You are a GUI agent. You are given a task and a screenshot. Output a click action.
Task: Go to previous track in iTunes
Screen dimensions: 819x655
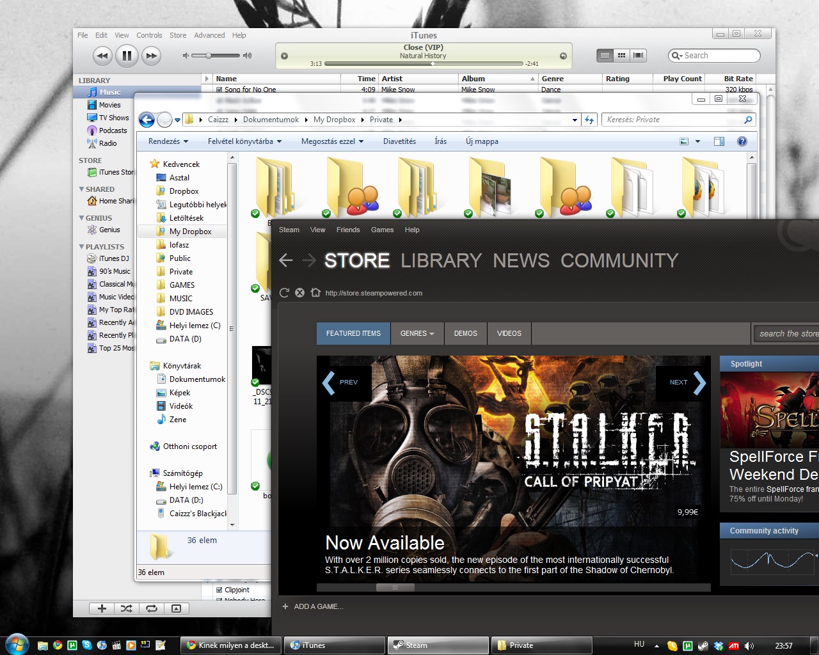point(102,56)
